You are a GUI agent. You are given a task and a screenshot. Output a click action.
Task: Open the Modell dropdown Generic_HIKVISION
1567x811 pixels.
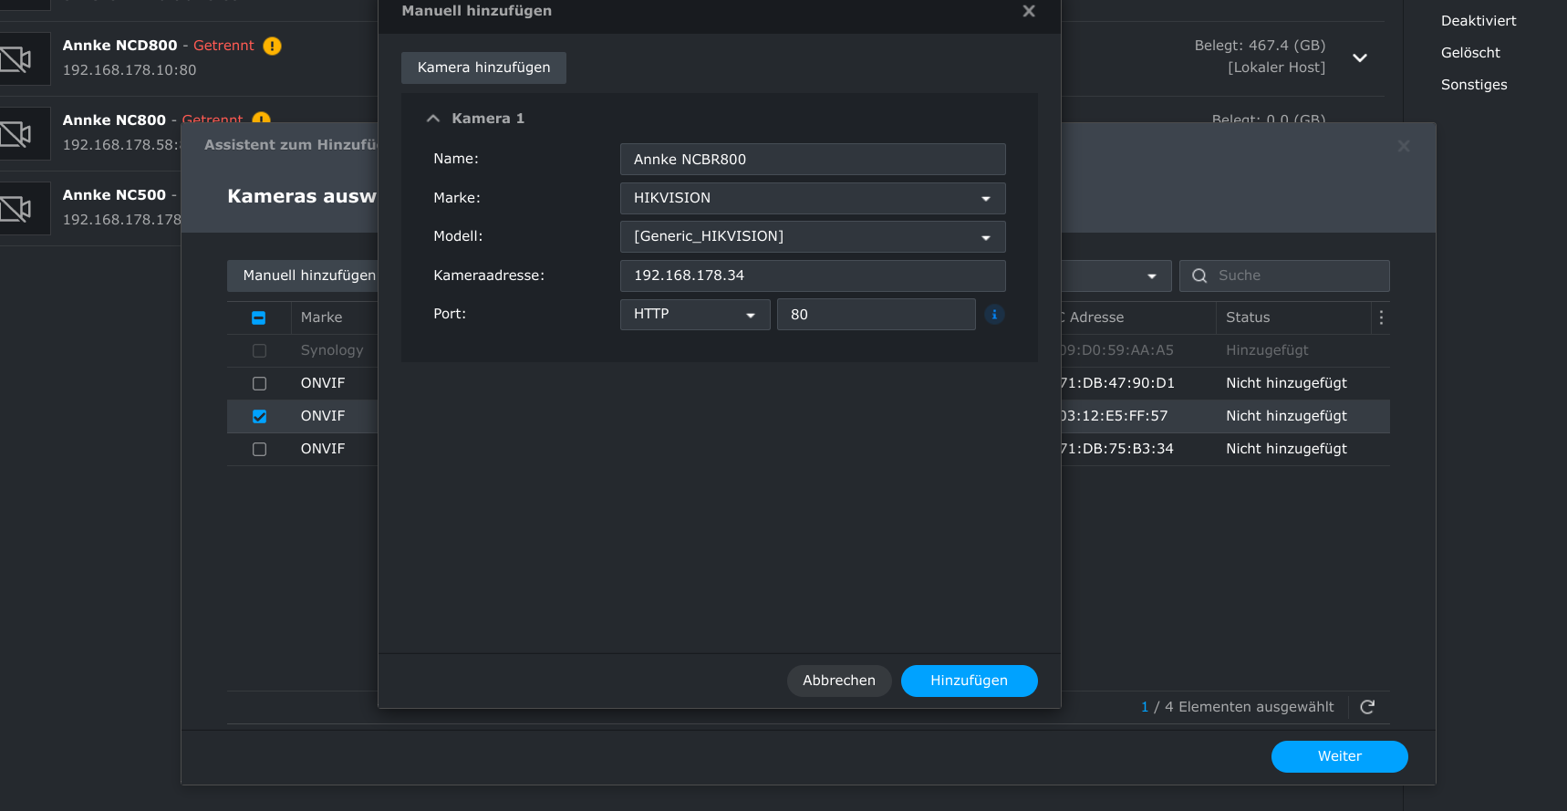[812, 236]
